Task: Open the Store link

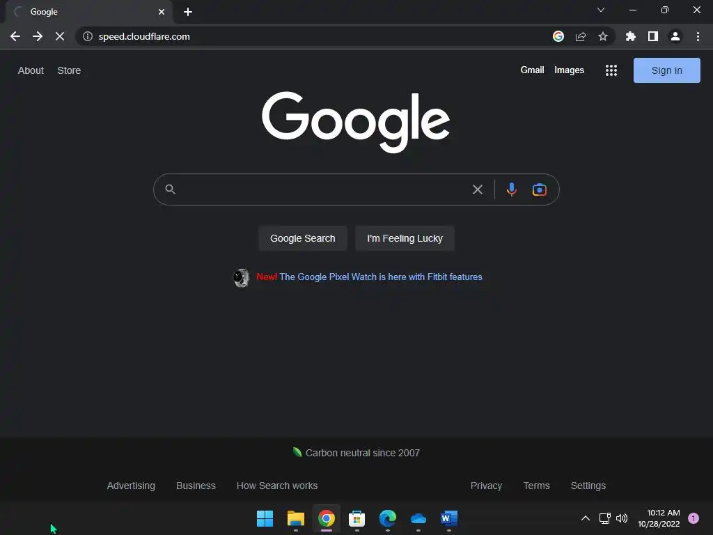Action: coord(69,70)
